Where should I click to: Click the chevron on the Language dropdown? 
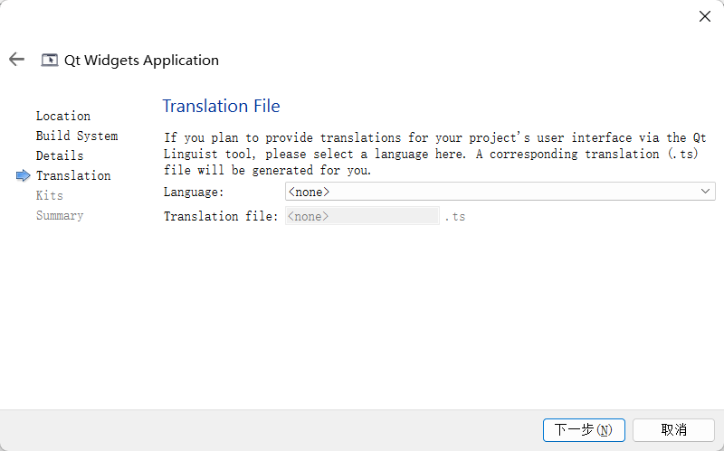(x=705, y=192)
